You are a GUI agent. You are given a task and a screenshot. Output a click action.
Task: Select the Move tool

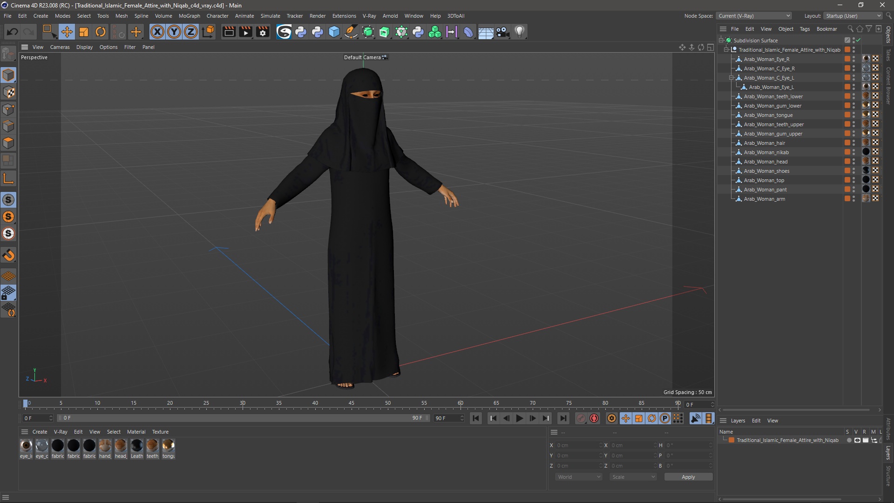point(67,32)
